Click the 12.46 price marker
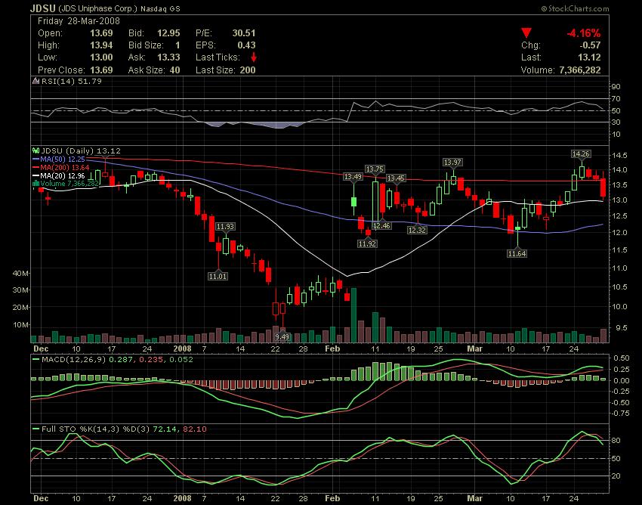This screenshot has height=505, width=642. pyautogui.click(x=381, y=225)
